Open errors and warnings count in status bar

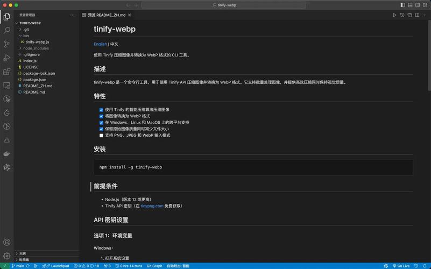[86, 266]
